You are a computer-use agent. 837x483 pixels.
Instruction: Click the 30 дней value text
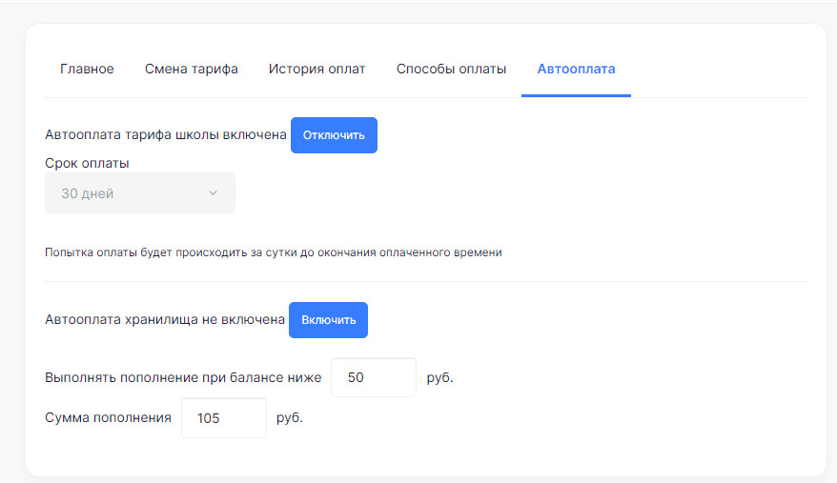pos(88,193)
